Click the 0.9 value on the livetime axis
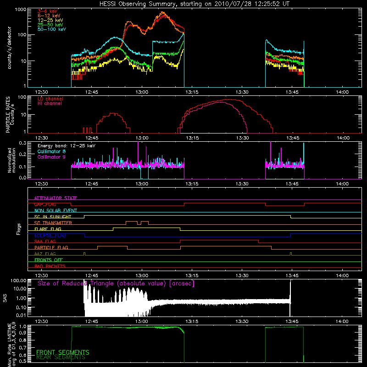 pyautogui.click(x=22, y=332)
